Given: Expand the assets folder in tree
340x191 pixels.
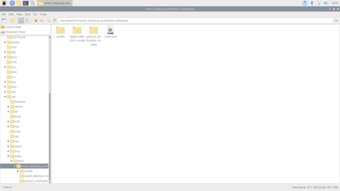Looking at the screenshot, I should (x=18, y=171).
